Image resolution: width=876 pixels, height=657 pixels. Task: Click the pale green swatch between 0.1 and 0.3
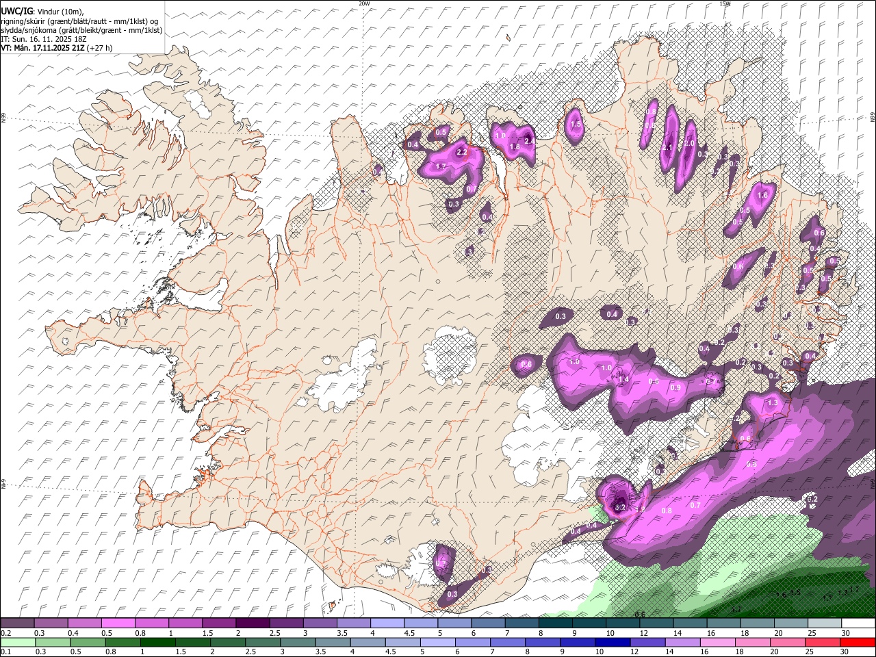pos(18,643)
